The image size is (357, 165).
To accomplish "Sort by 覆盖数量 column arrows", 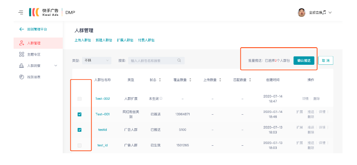I will (x=190, y=80).
